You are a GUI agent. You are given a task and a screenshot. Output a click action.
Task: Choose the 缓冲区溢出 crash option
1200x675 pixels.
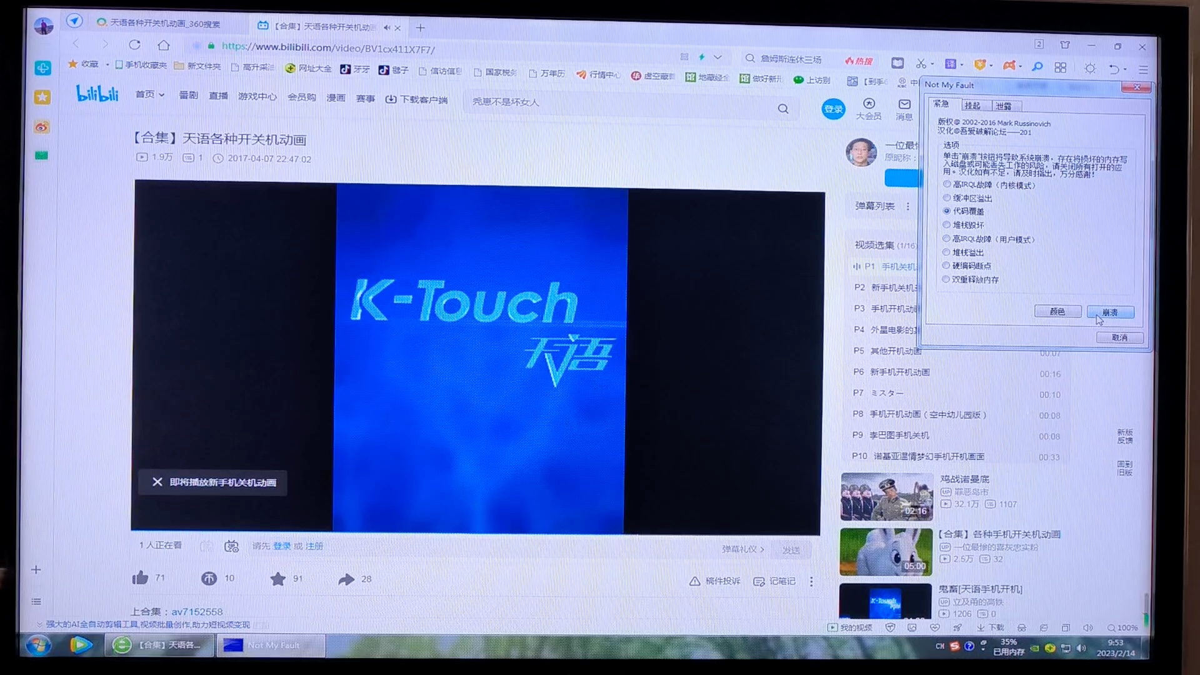pos(946,197)
